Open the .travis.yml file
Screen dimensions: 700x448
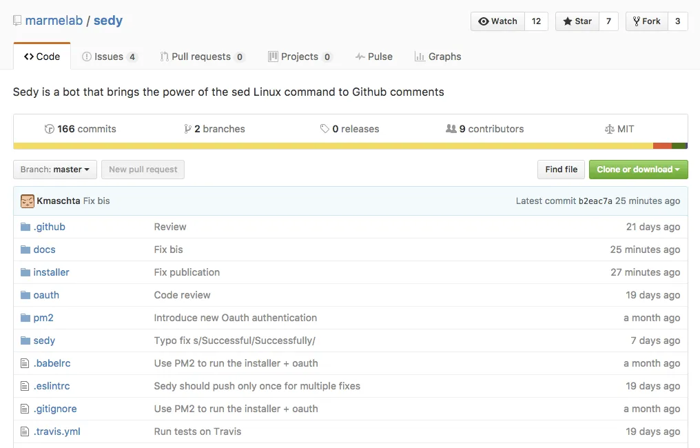56,432
